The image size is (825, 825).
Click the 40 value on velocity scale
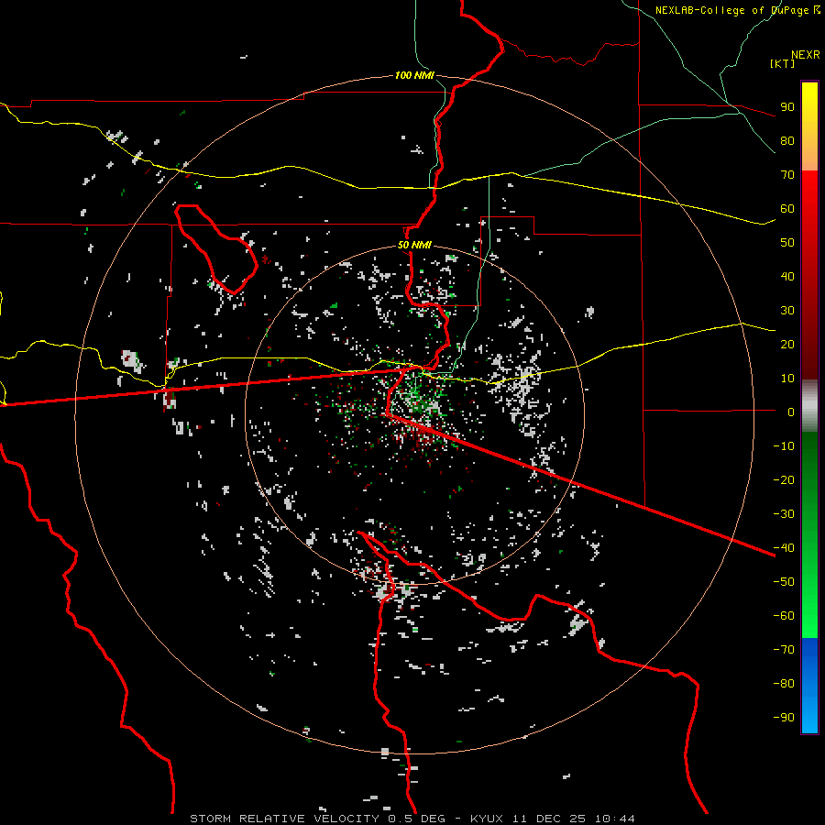(787, 276)
